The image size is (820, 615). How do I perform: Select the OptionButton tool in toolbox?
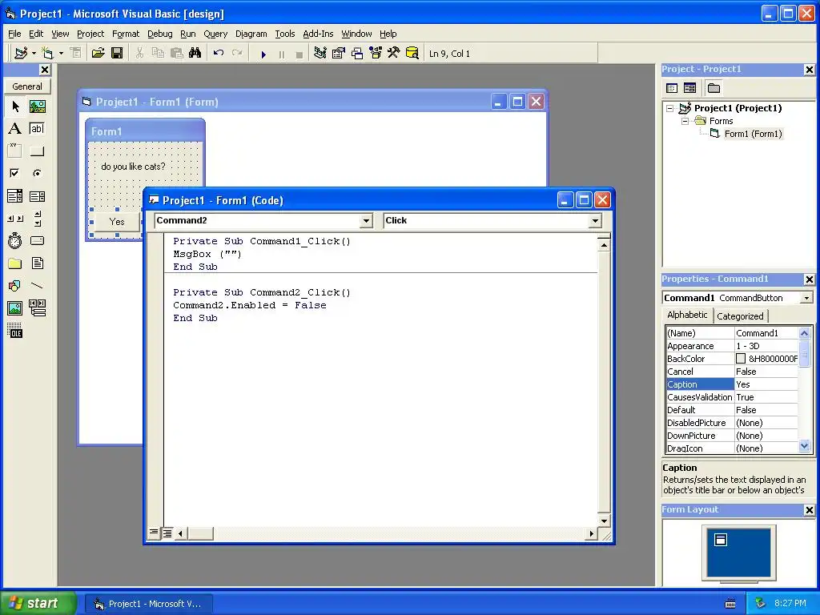[x=37, y=173]
